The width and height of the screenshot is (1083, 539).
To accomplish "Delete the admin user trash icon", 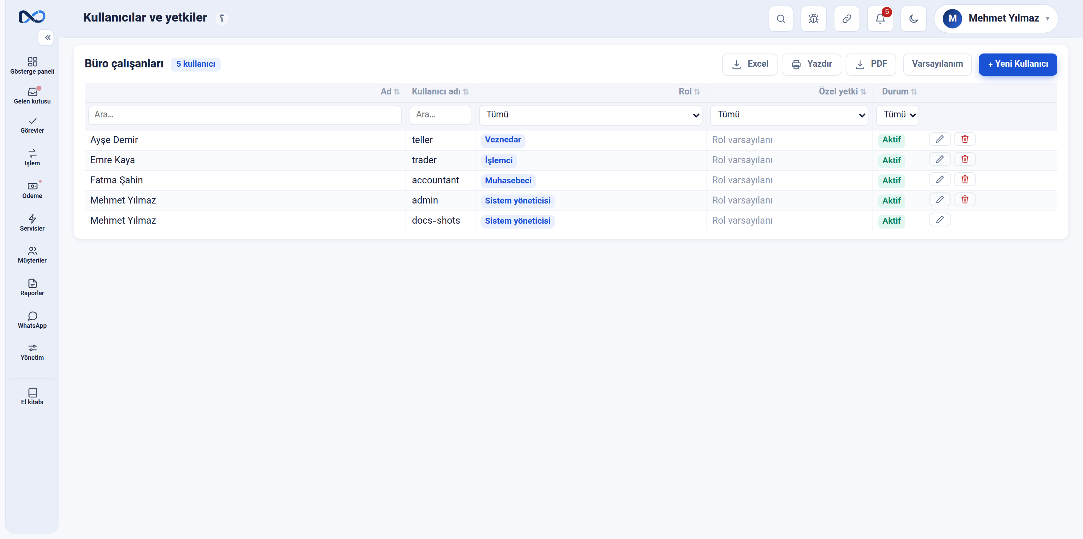I will 965,200.
